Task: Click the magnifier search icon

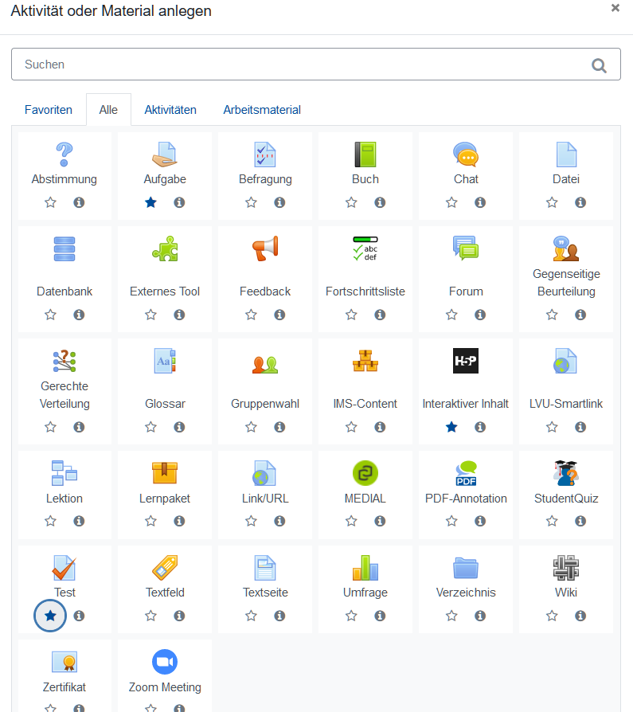Action: tap(599, 65)
